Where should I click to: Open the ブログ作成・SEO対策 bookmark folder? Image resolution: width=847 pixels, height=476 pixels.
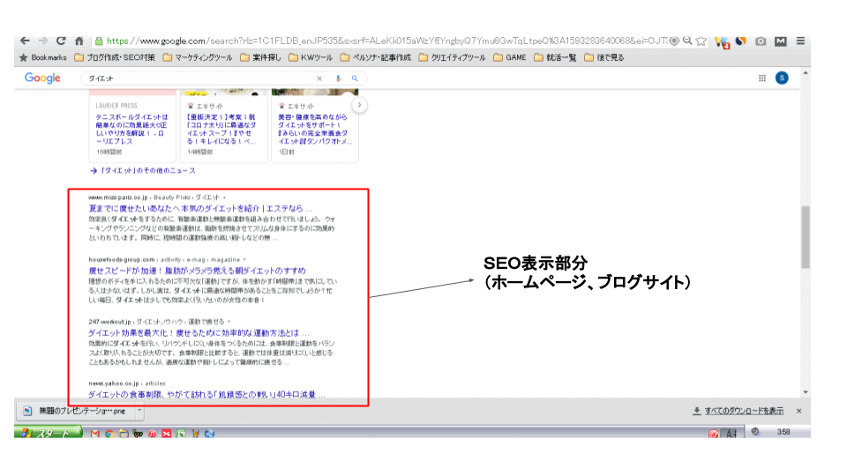[x=115, y=58]
